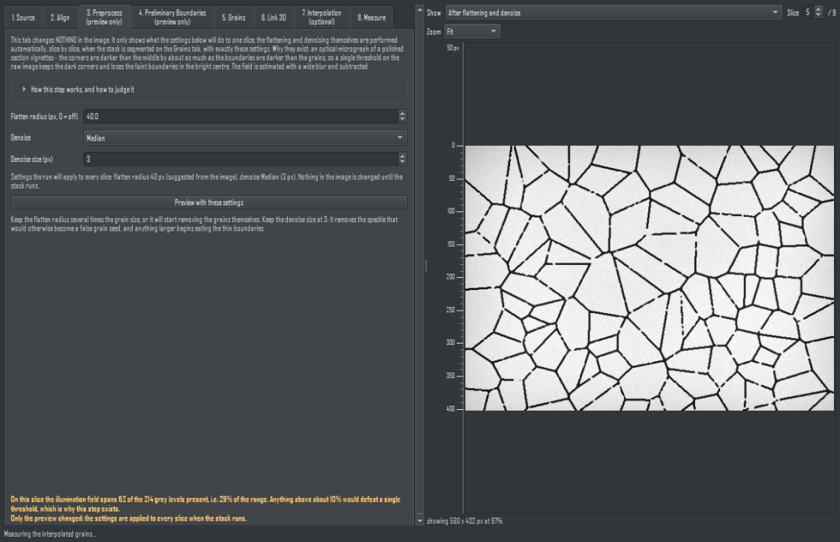Image resolution: width=840 pixels, height=542 pixels.
Task: Decrease Denoise size with the down arrow
Action: point(402,163)
